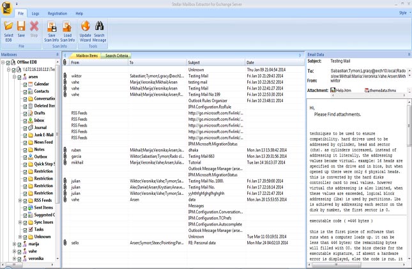Select the Sent Items folder icon

click(31, 208)
